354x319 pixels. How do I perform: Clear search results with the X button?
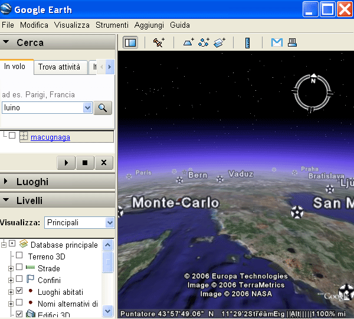pos(104,163)
